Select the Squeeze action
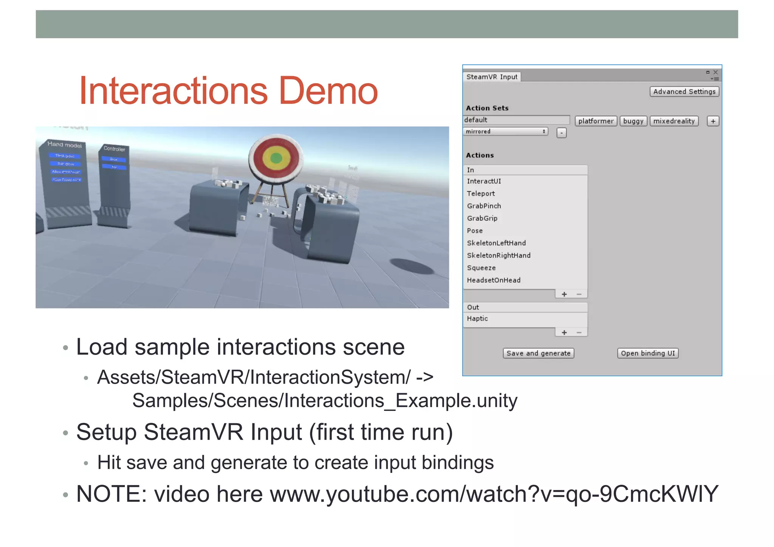 [x=525, y=268]
